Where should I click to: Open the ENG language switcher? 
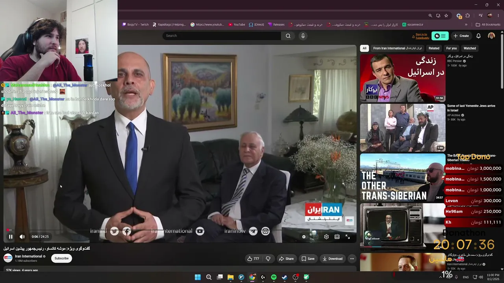point(466,277)
